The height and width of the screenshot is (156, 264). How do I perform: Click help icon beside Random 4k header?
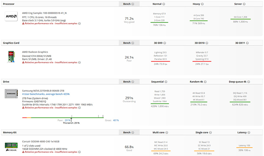click(x=205, y=82)
